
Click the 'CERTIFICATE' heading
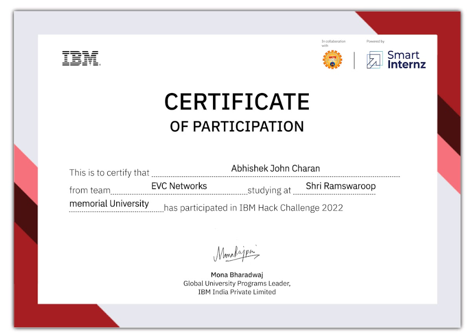[237, 102]
